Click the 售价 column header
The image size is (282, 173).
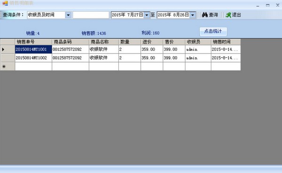click(174, 42)
